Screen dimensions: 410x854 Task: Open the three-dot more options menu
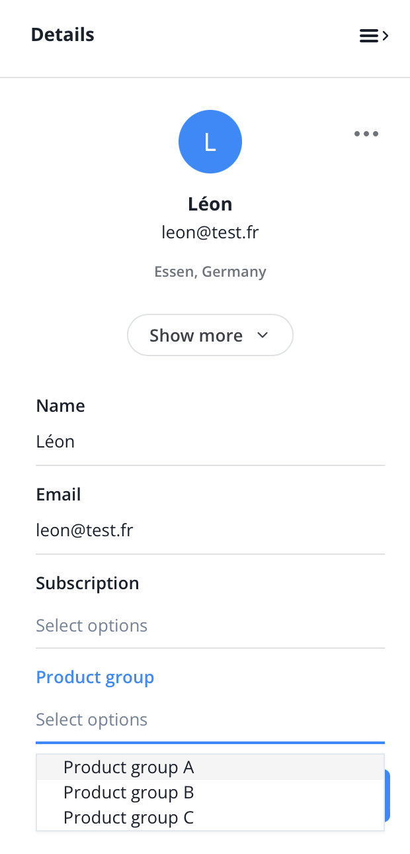tap(366, 134)
